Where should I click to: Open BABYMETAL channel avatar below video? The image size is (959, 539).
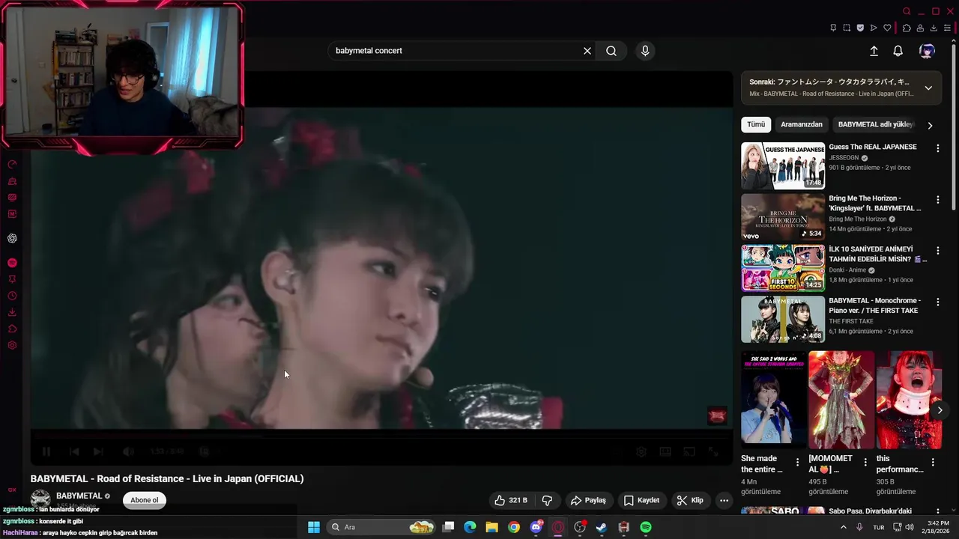(40, 499)
